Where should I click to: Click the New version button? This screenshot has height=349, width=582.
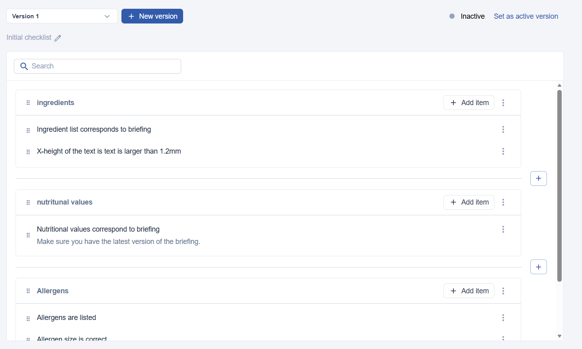(152, 16)
